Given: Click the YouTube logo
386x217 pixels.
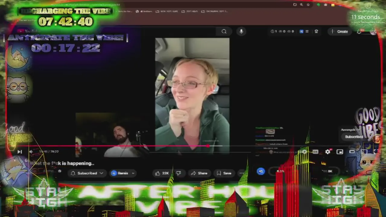Looking at the screenshot, I should tap(28, 31).
